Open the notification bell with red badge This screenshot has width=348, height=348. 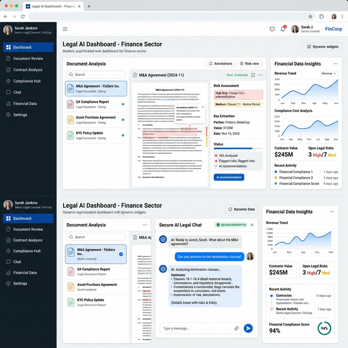click(x=283, y=29)
